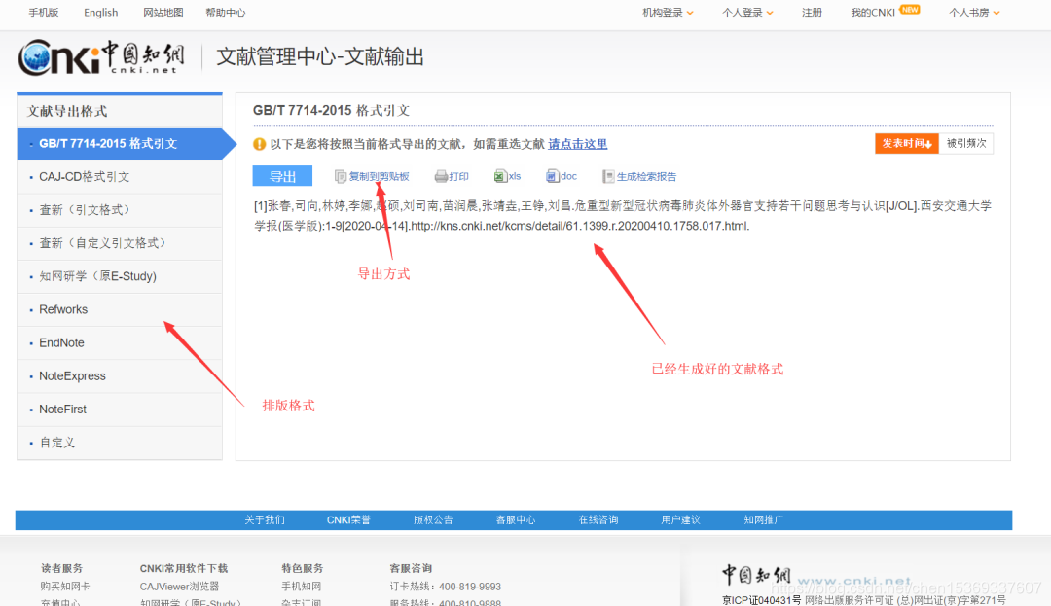Click 用户建议 in footer bar
This screenshot has width=1051, height=606.
(681, 519)
